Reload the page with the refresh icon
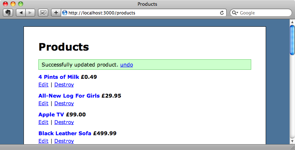Screen dimensions: 295x150 pyautogui.click(x=222, y=13)
